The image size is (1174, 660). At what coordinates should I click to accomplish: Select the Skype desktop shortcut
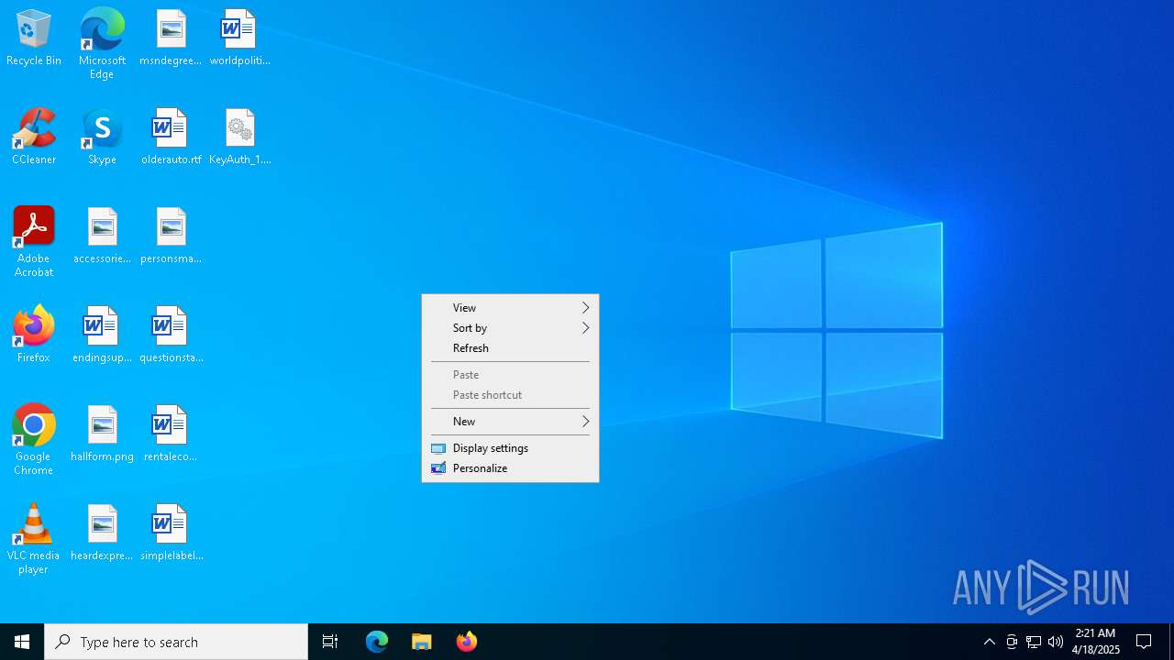pyautogui.click(x=102, y=137)
